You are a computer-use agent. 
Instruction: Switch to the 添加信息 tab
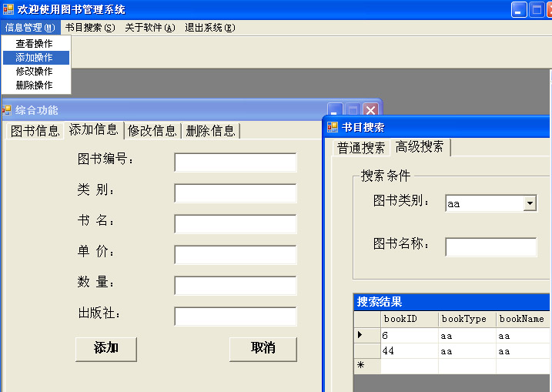(x=94, y=129)
